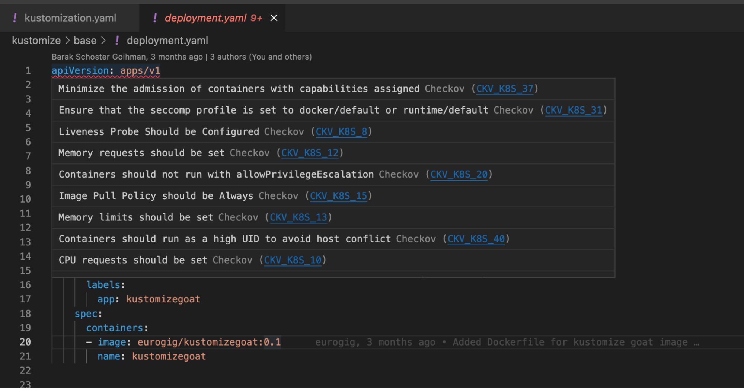The image size is (744, 388).
Task: Click line number 1 in the gutter
Action: coord(28,70)
